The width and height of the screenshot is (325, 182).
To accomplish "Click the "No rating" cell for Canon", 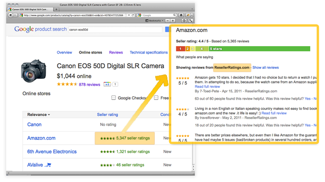I will (108, 124).
